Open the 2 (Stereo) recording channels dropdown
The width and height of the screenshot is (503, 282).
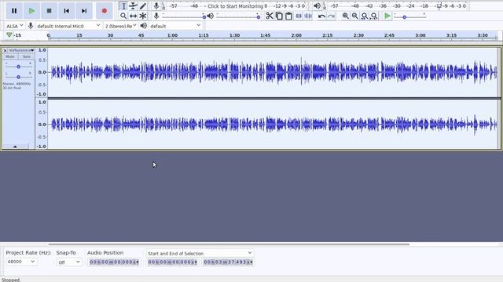click(120, 26)
